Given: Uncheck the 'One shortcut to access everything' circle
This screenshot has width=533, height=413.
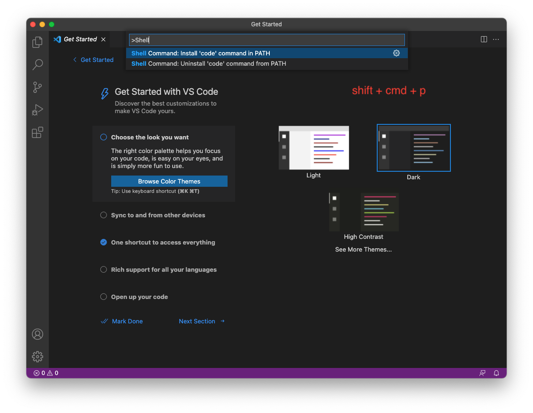Looking at the screenshot, I should coord(104,242).
